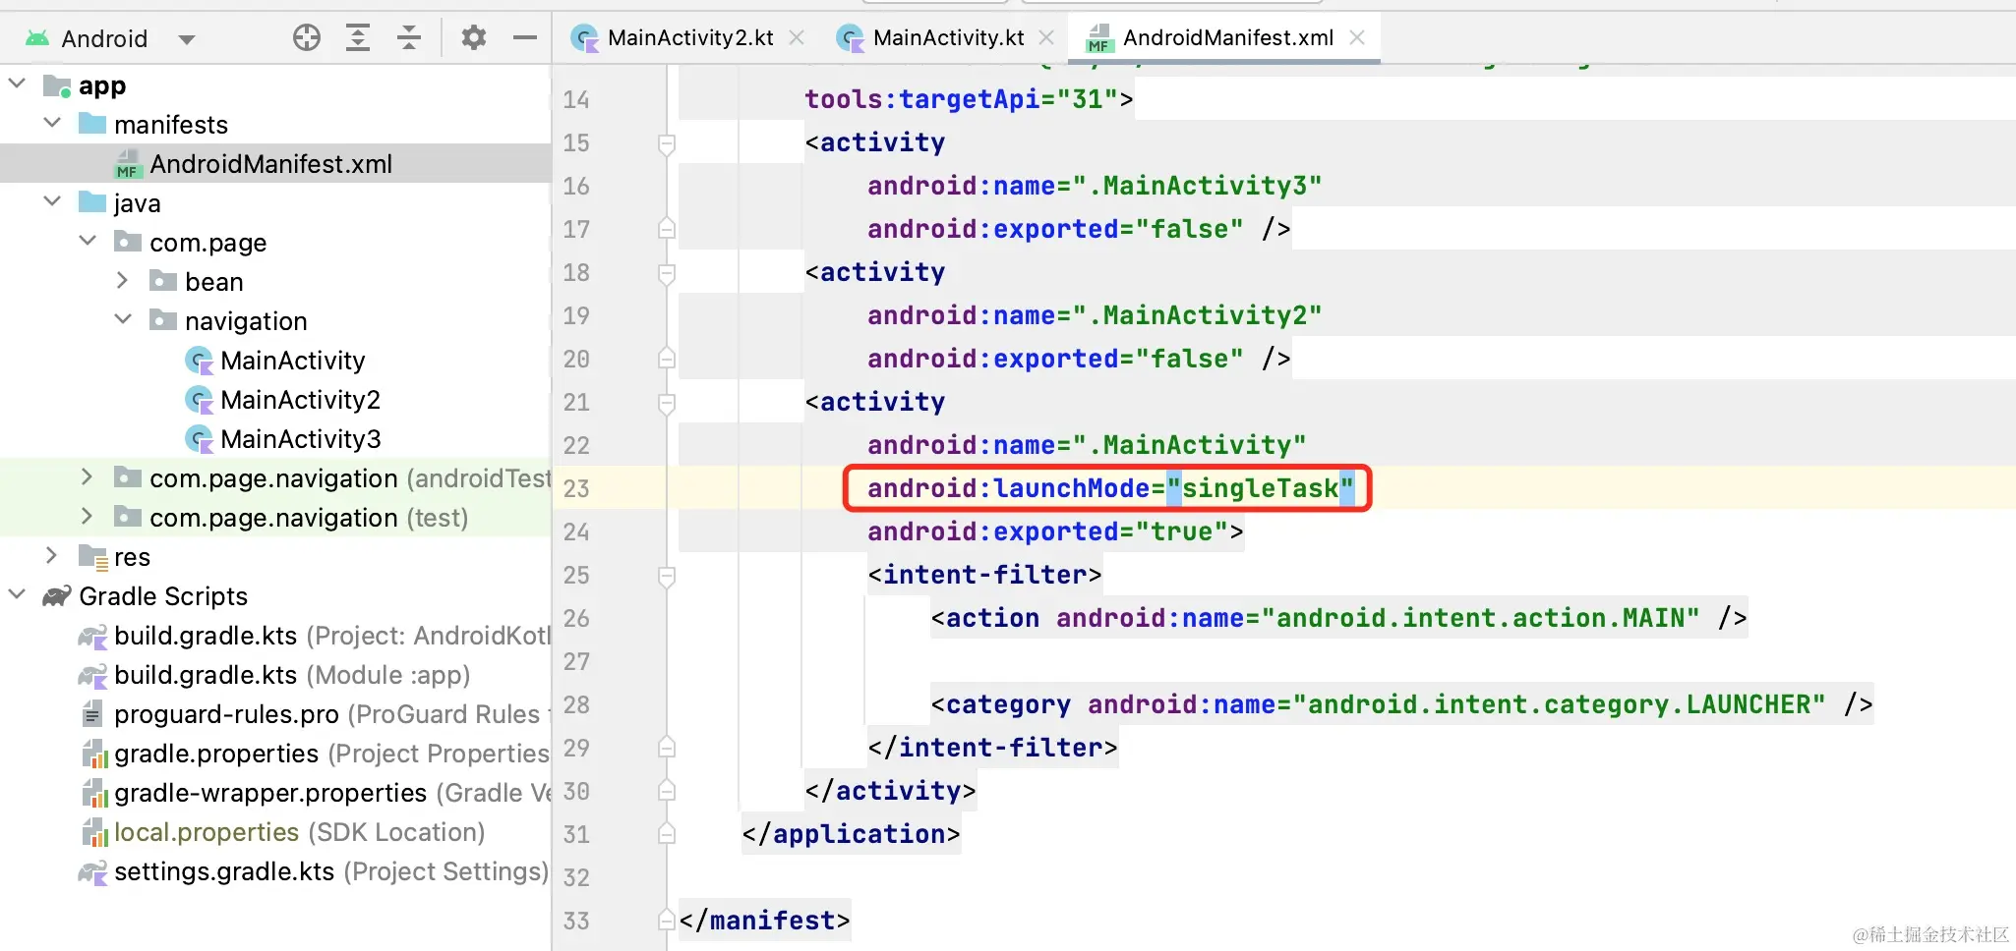Click the Kotlin class icon beside MainActivity2
The image size is (2016, 951).
pos(200,401)
